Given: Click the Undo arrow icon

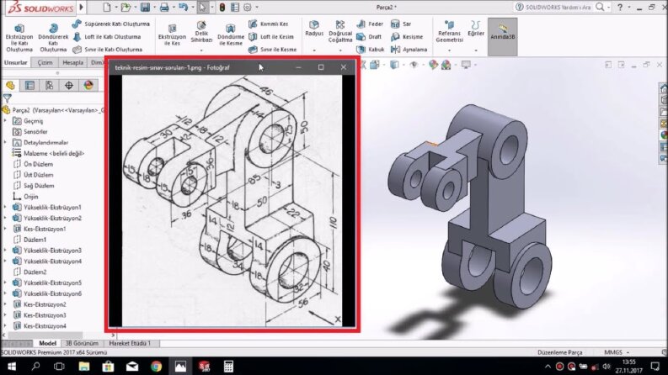Looking at the screenshot, I should (x=183, y=8).
